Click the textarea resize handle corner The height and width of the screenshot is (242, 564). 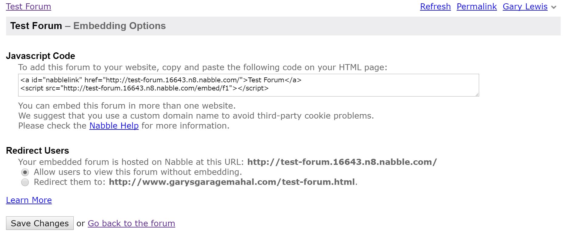pos(477,94)
